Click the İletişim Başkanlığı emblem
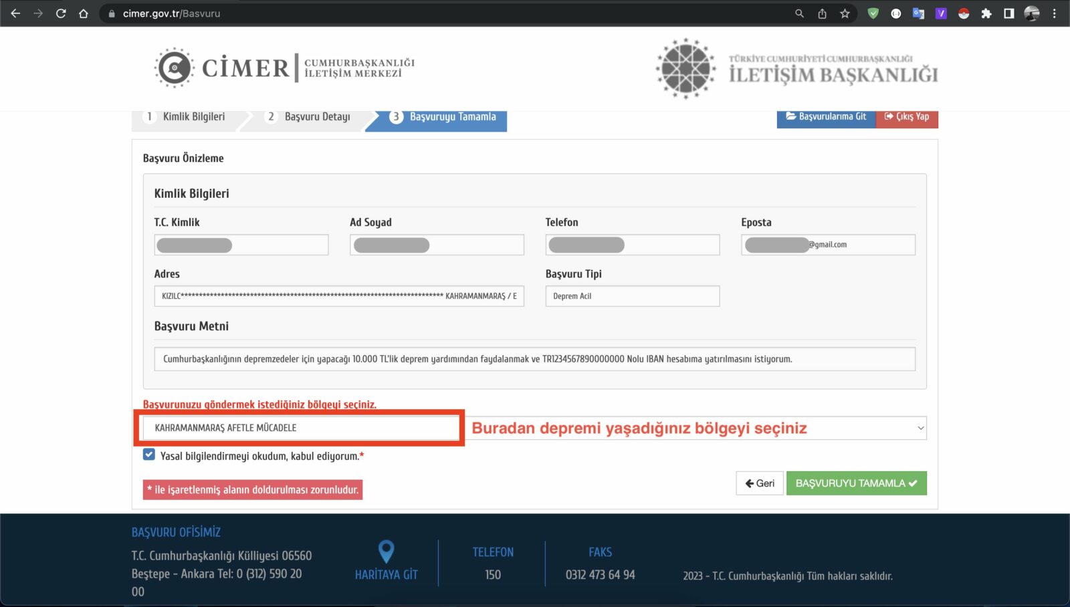 click(685, 69)
